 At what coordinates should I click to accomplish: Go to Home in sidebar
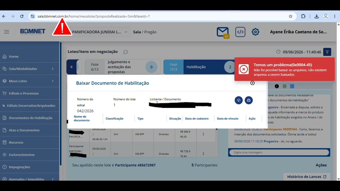coord(29,57)
